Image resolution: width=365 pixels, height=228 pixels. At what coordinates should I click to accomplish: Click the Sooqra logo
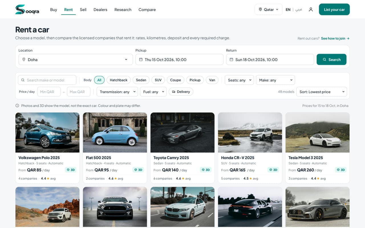pos(27,9)
